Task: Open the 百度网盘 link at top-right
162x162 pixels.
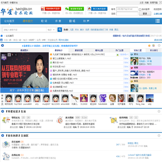Action: [154, 3]
